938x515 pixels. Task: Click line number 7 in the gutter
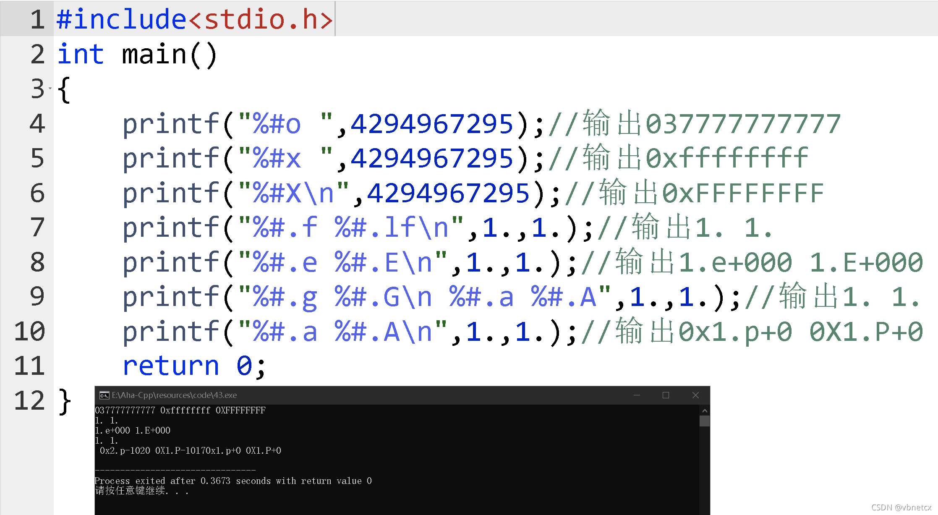(x=37, y=227)
